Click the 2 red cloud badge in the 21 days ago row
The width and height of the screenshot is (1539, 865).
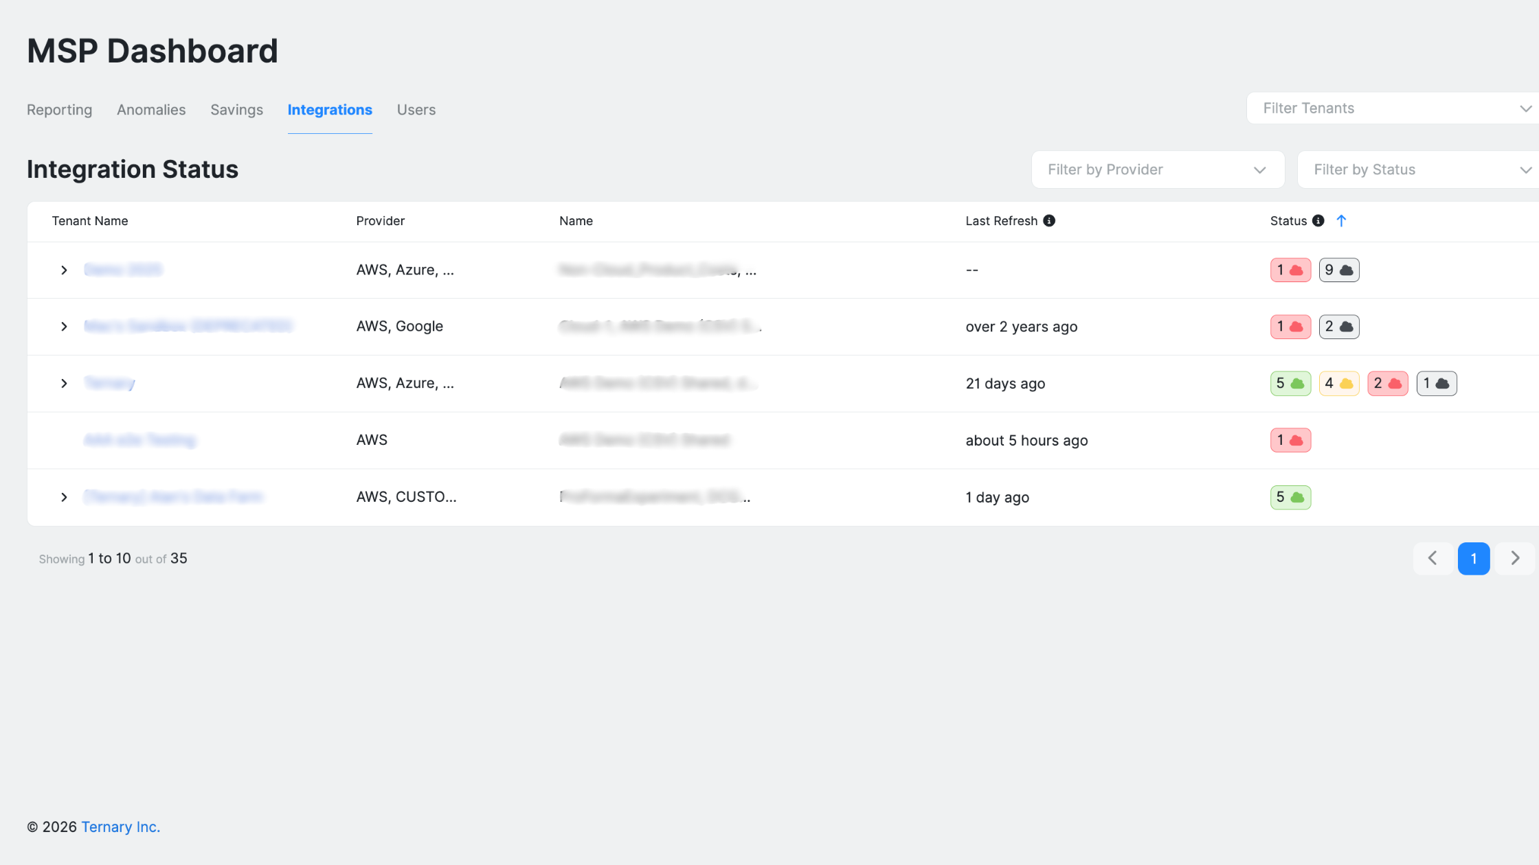click(1387, 383)
